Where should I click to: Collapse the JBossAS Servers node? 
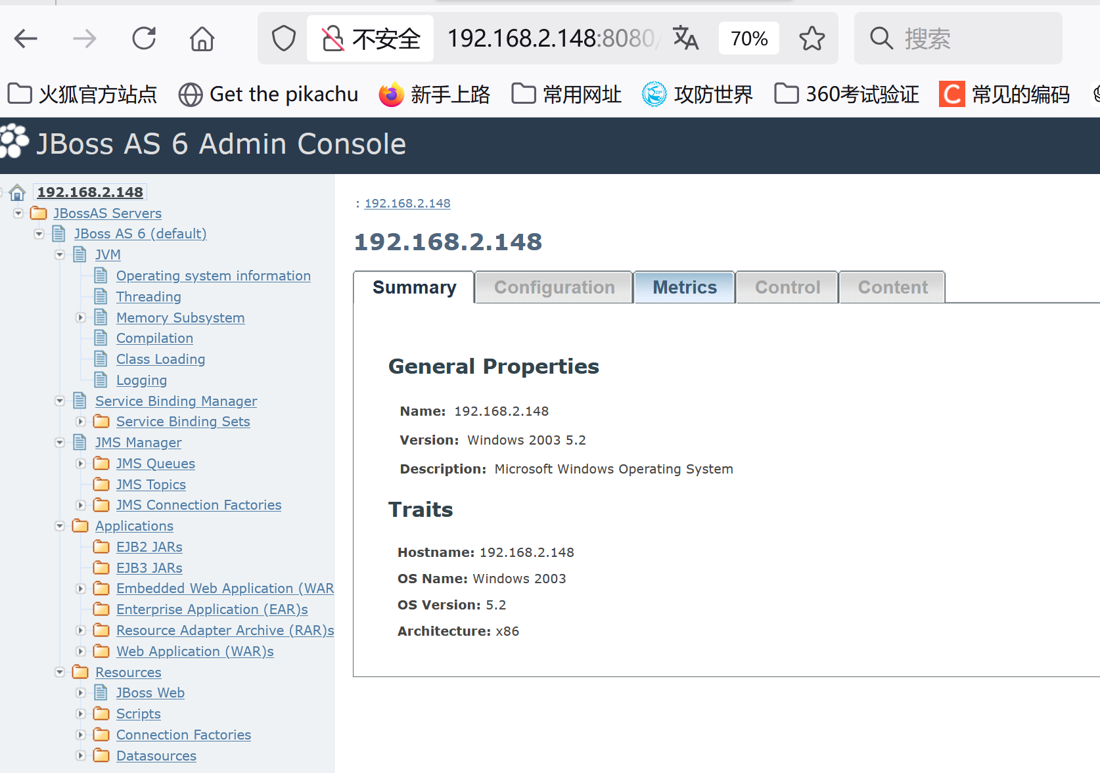18,213
